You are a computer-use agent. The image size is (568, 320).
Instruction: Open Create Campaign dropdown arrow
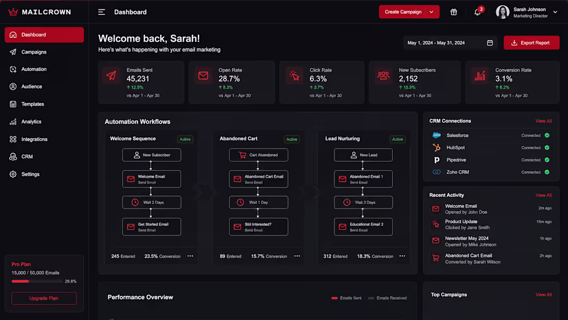pyautogui.click(x=432, y=12)
